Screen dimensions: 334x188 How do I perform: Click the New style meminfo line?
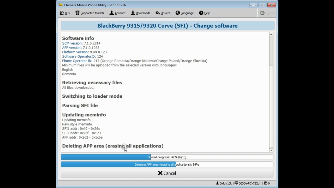77,124
